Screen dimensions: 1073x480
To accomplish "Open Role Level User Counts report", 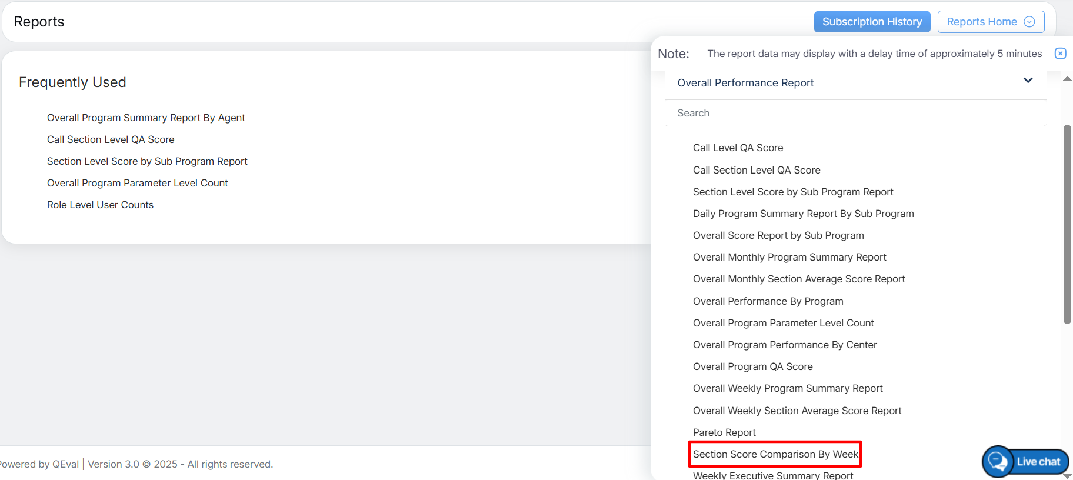I will tap(100, 205).
